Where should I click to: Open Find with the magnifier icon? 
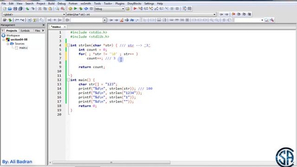57,9
